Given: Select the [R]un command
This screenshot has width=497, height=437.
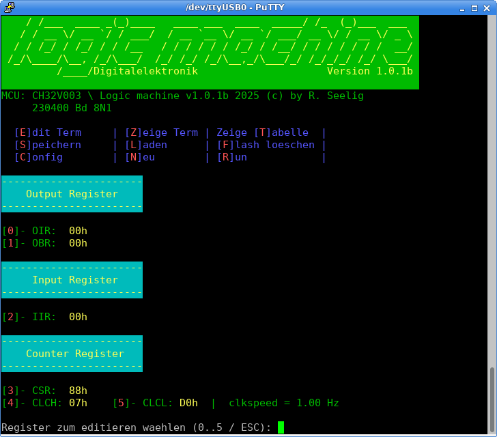Looking at the screenshot, I should [x=232, y=157].
